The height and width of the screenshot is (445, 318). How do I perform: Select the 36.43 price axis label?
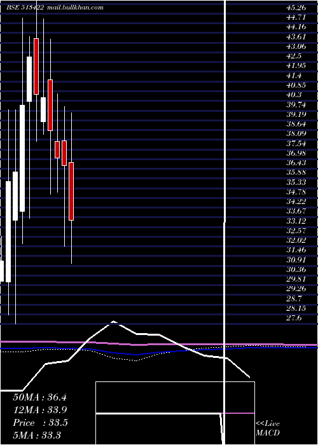point(296,163)
